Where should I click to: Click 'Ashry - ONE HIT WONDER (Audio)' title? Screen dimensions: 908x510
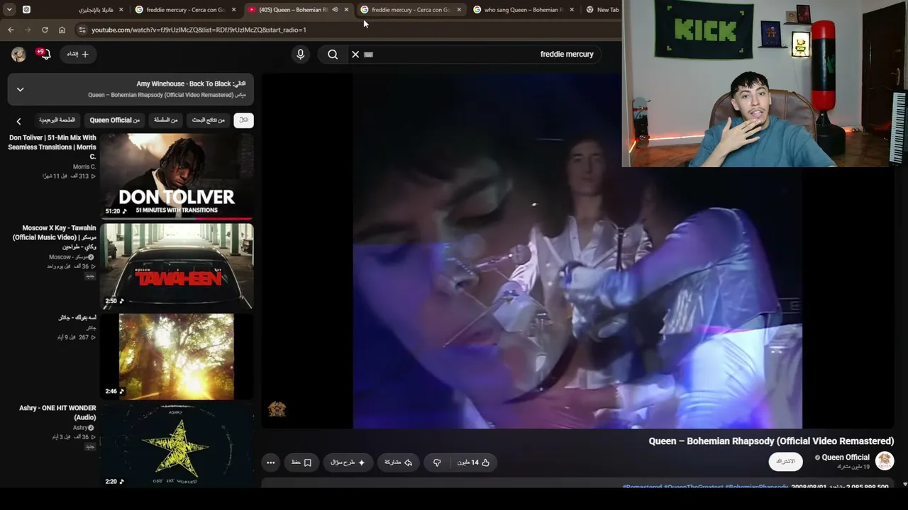click(x=57, y=413)
